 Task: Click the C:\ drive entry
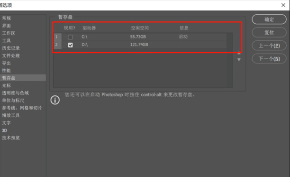[84, 37]
